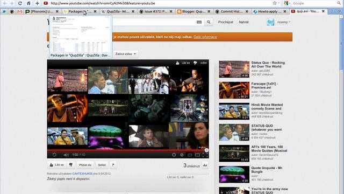Viewport: 344px width, 194px height.
Task: Click the Procházet link
Action: tap(226, 22)
